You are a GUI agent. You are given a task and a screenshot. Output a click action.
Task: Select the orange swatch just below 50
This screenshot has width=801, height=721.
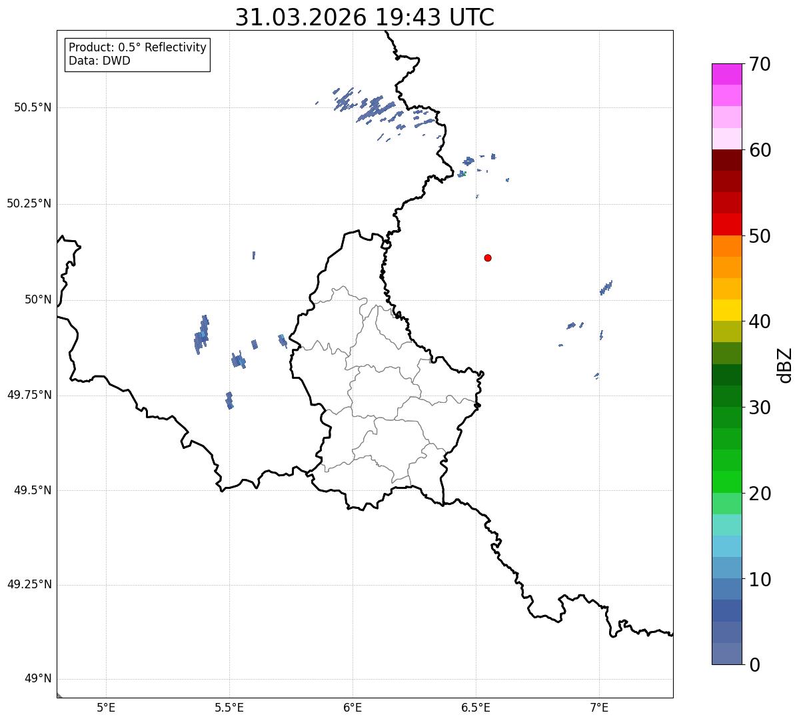pos(726,246)
